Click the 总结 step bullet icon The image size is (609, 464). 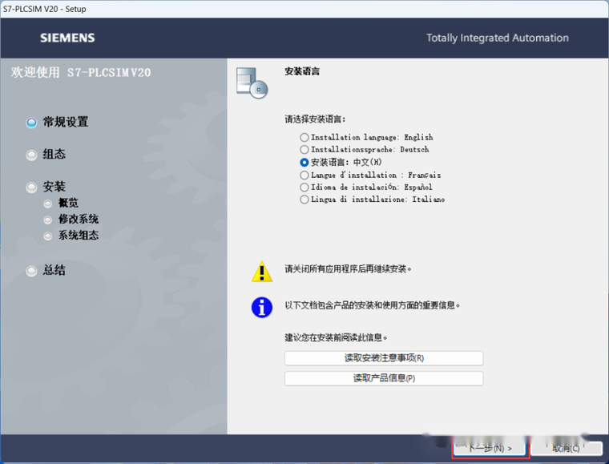[32, 271]
